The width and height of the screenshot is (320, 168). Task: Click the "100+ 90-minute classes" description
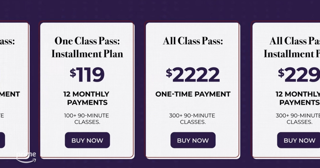[87, 119]
